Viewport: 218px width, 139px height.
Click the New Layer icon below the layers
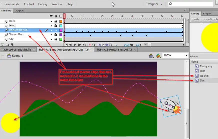click(3, 45)
